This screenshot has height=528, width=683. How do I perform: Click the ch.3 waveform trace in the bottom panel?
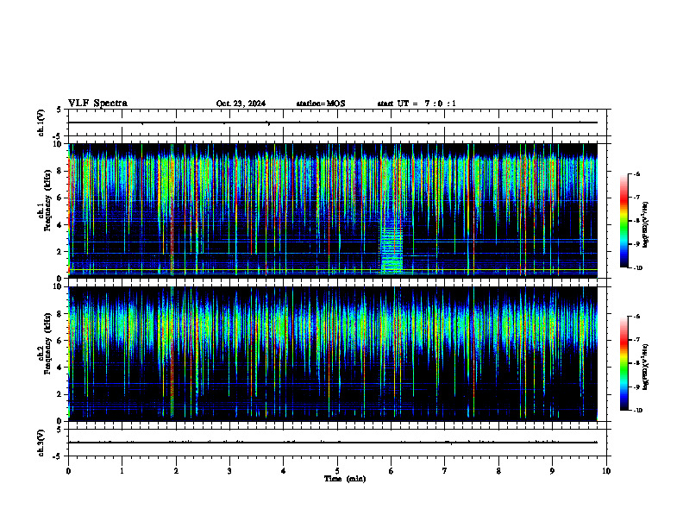pyautogui.click(x=332, y=443)
